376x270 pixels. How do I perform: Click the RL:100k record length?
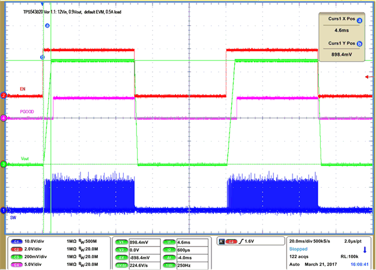tap(350, 257)
